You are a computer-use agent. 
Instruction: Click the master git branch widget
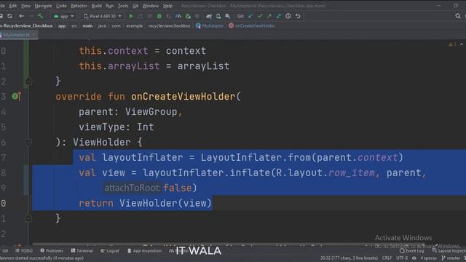(451, 258)
